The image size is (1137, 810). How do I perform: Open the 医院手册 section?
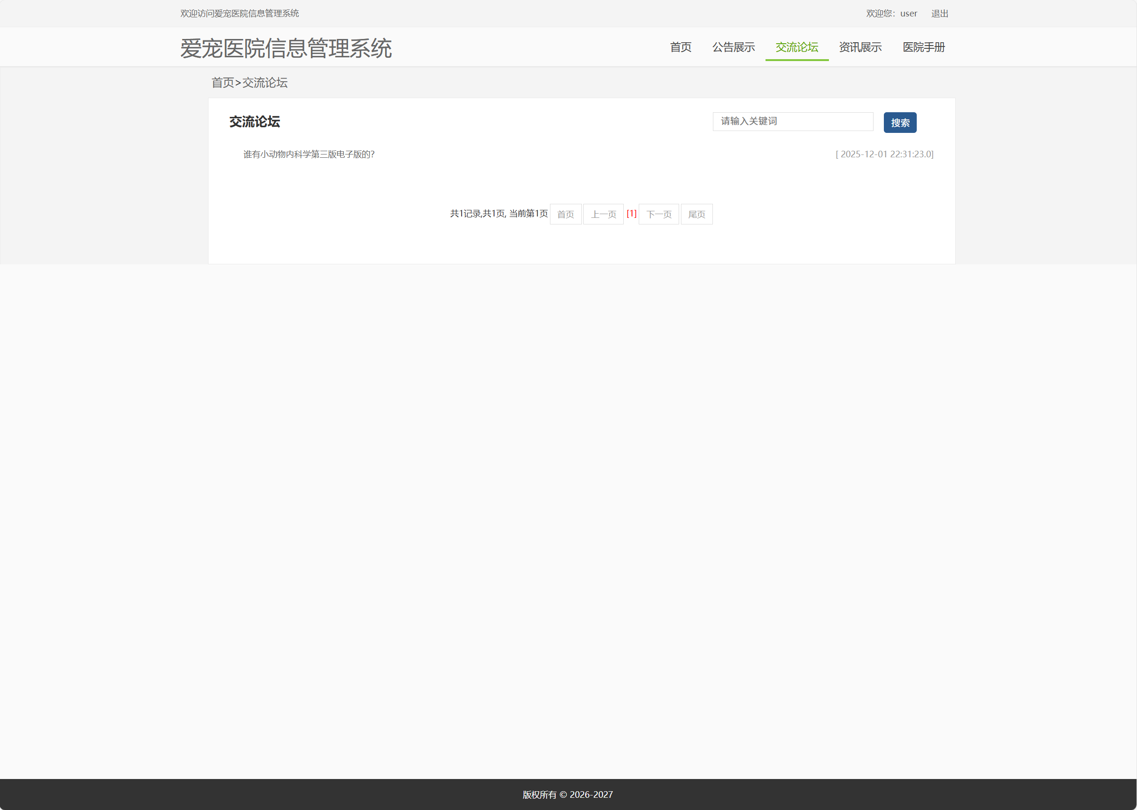[x=923, y=47]
